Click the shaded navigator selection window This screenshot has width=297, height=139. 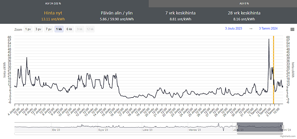pos(260,126)
